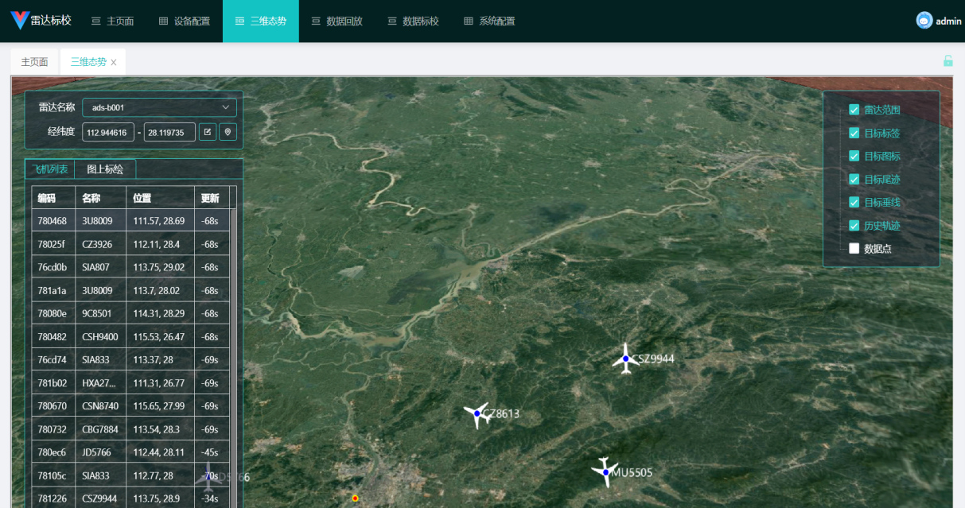Open 系统配置 in the top navigation

click(x=489, y=21)
